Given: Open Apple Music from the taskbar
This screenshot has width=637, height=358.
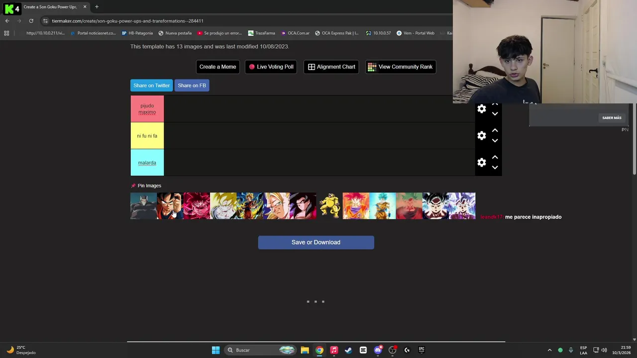Looking at the screenshot, I should tap(334, 350).
